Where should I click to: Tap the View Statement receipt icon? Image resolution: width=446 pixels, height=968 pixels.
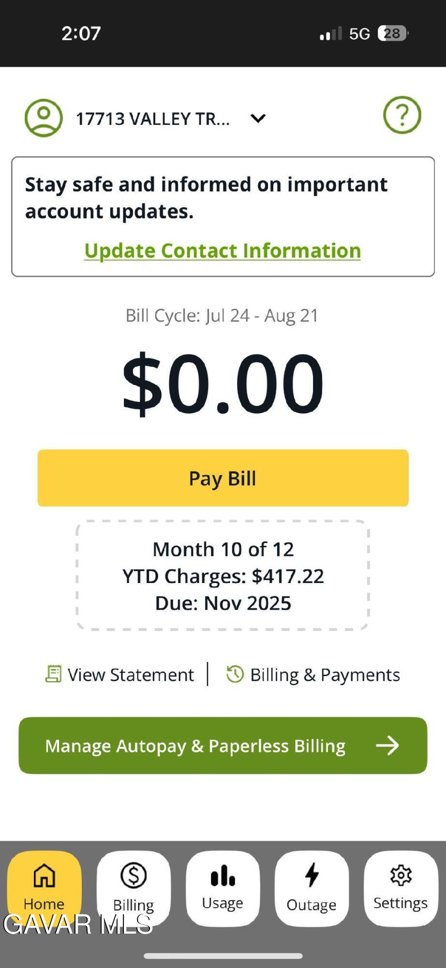(x=53, y=674)
